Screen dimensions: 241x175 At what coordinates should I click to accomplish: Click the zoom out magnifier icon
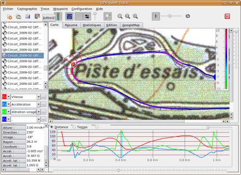120,16
